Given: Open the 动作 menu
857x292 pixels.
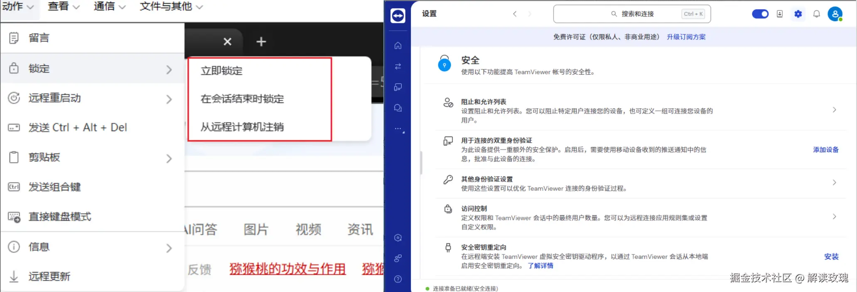Looking at the screenshot, I should coord(18,7).
